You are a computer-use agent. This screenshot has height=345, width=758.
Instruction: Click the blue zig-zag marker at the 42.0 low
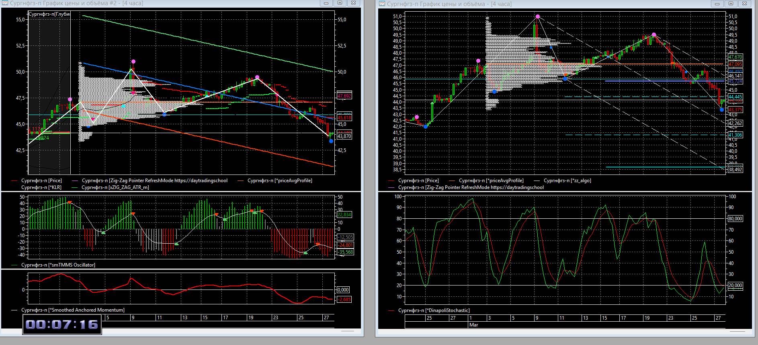click(x=426, y=127)
